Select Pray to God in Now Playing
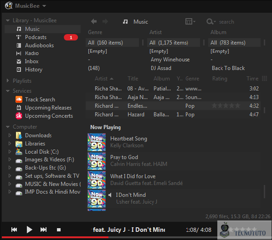This screenshot has height=240, width=272. pos(124,157)
